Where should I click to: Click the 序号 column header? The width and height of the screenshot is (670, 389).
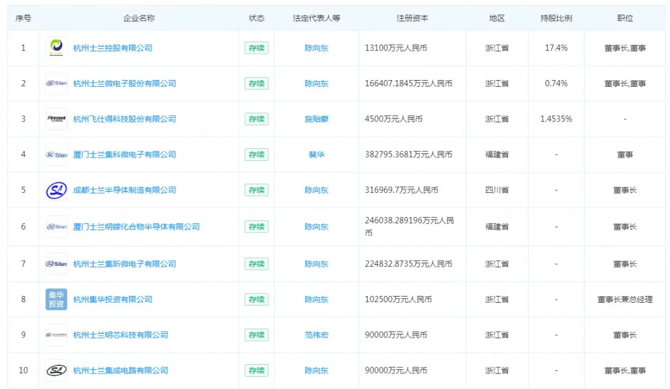23,18
